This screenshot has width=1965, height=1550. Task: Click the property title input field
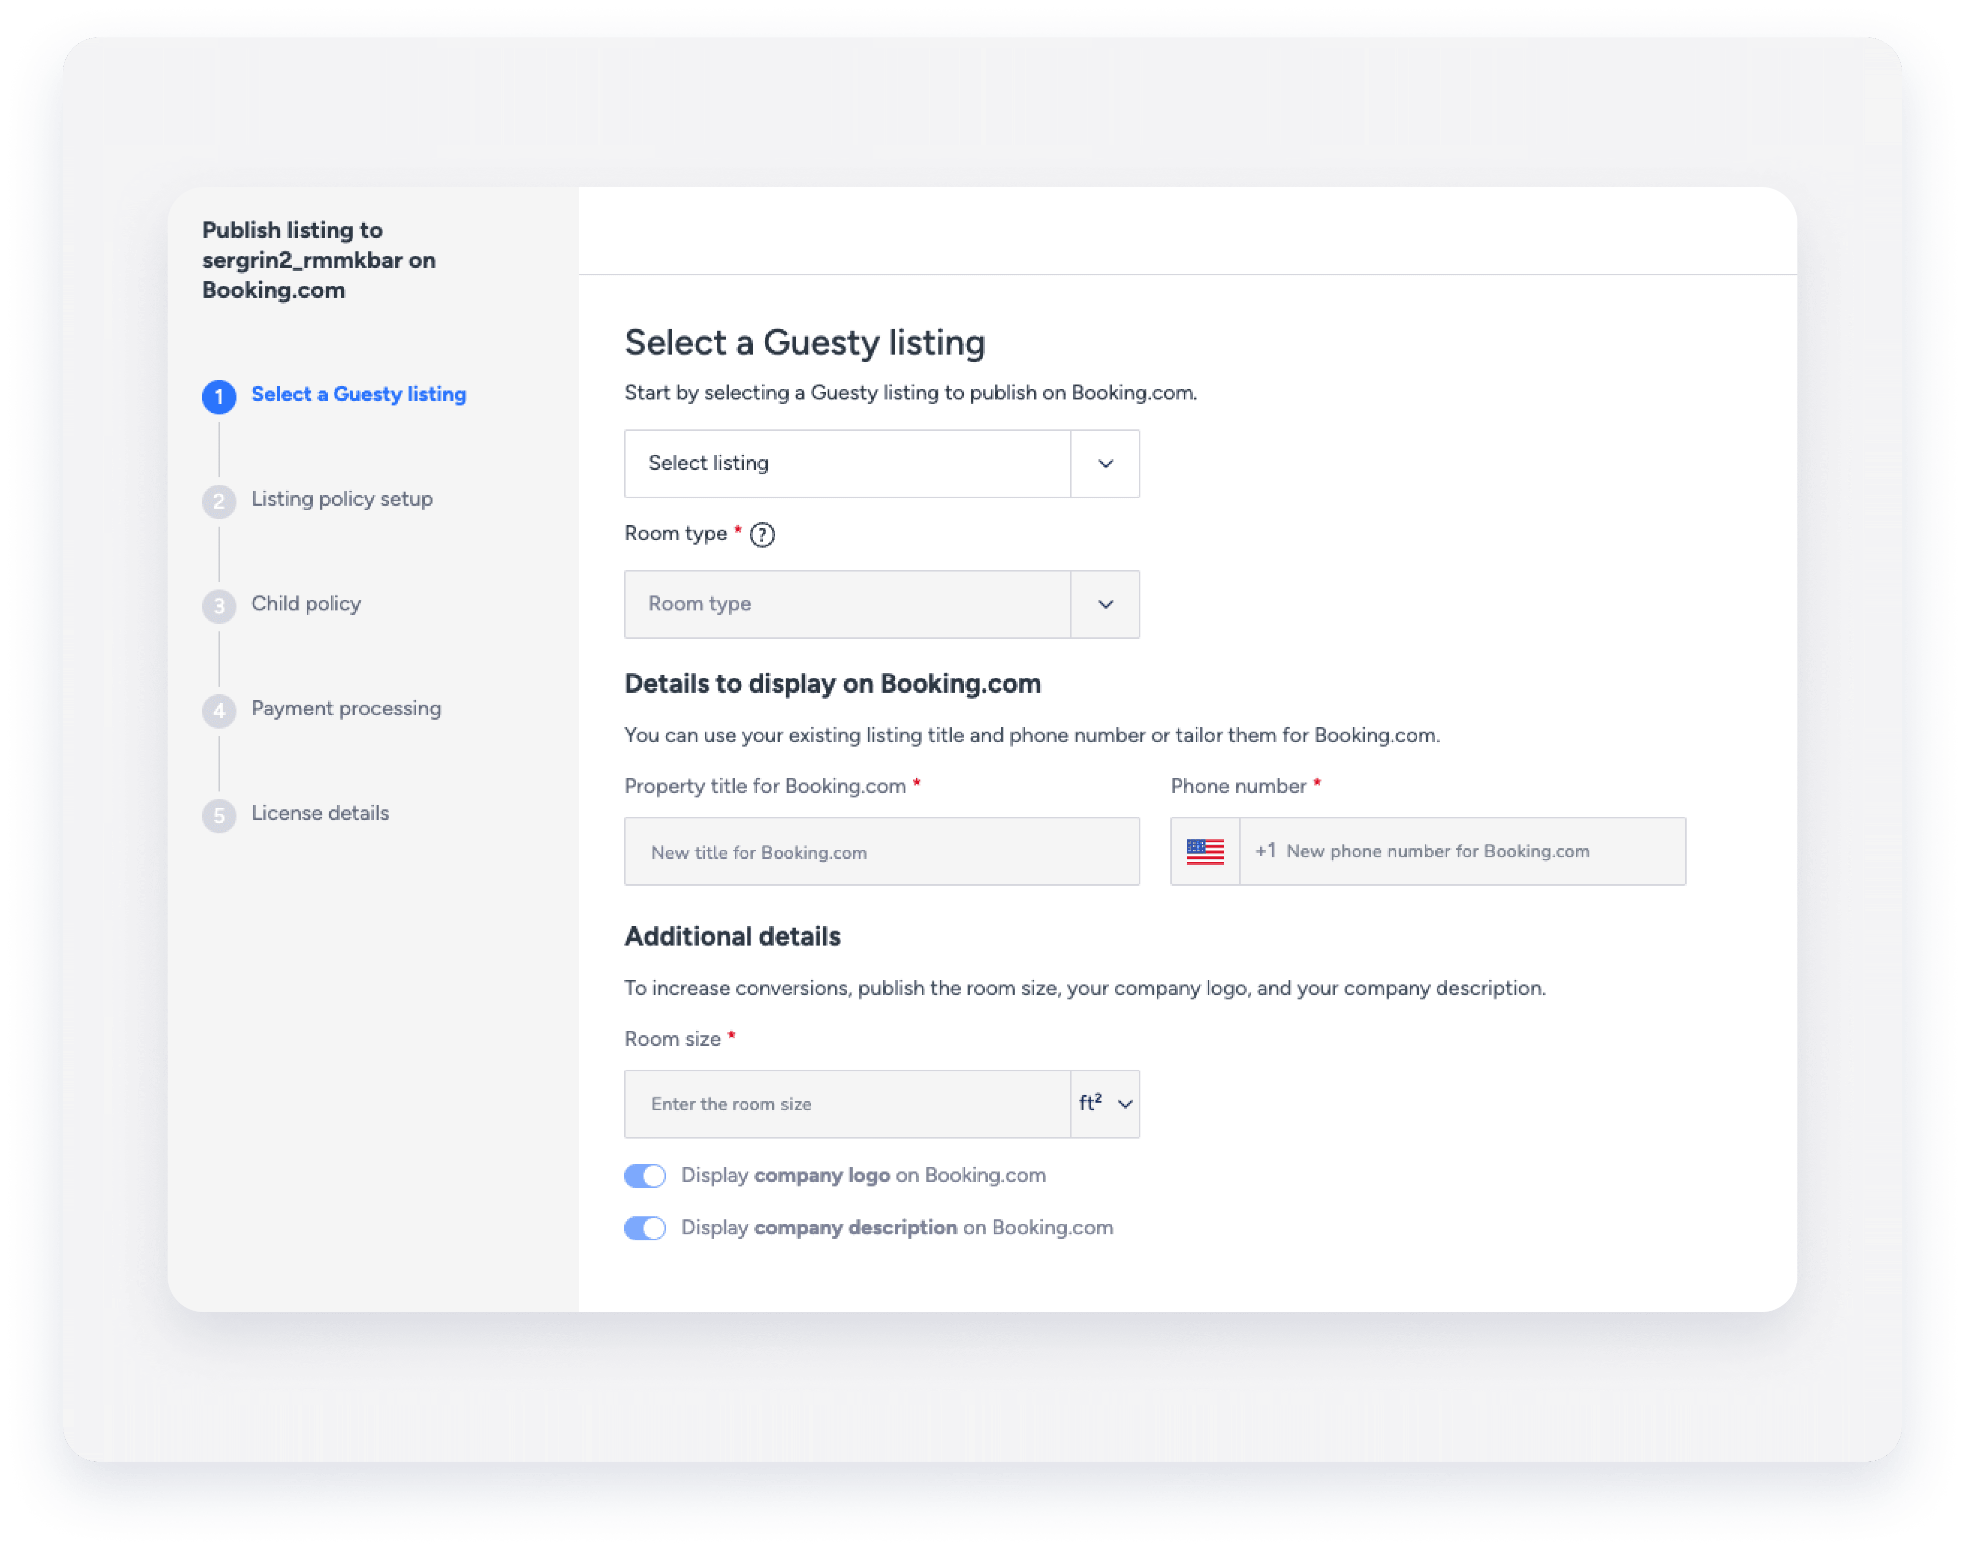click(880, 852)
